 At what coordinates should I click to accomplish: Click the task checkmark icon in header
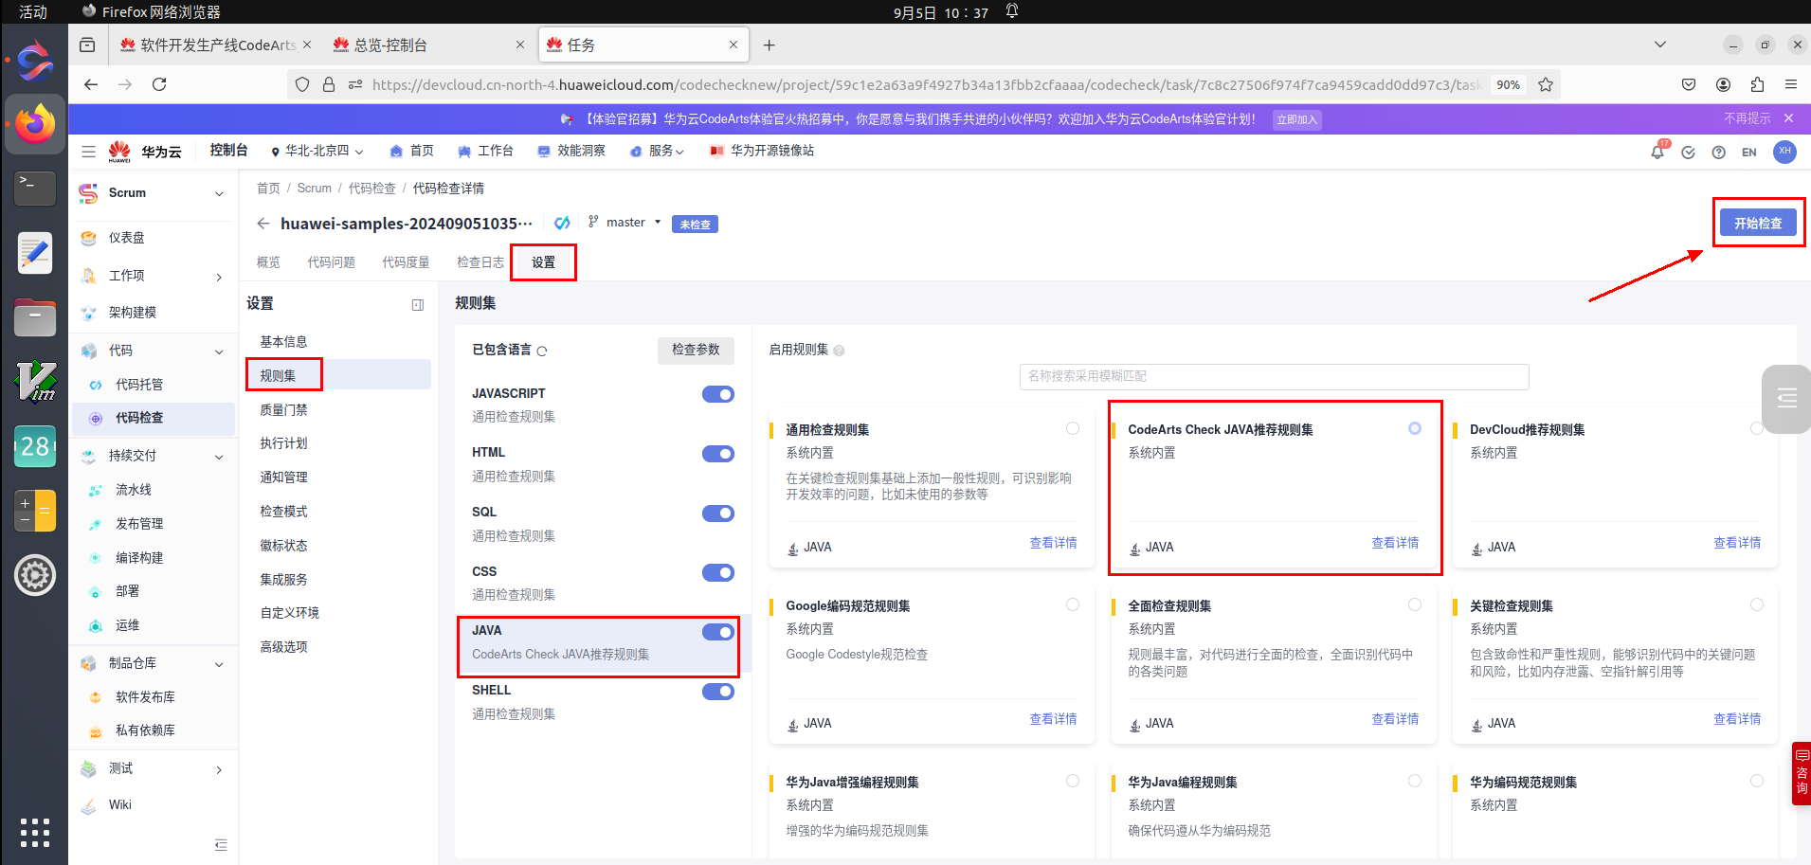point(1688,153)
